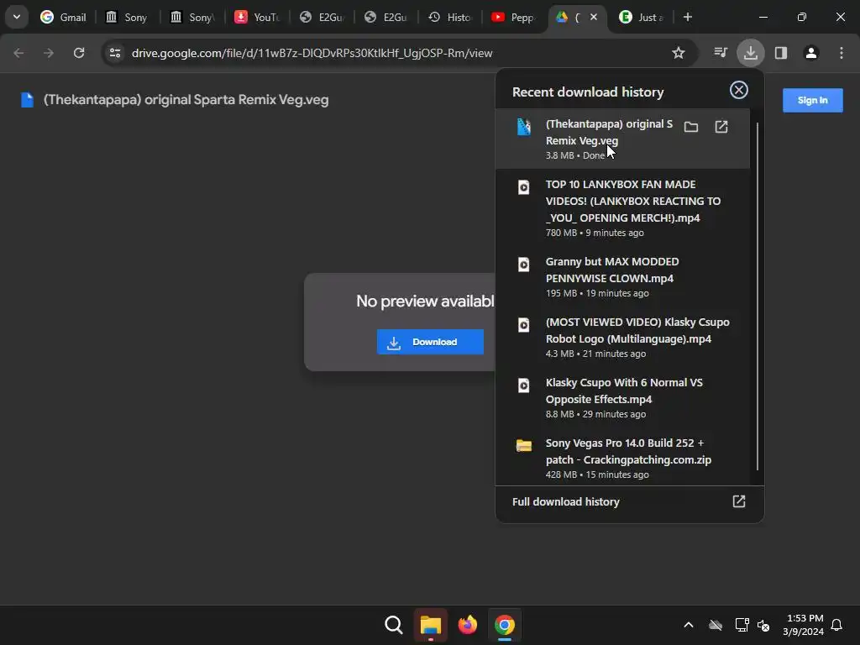Open downloaded (Thekantapapa) original Remix Veg.veg entry
The width and height of the screenshot is (860, 645).
pyautogui.click(x=622, y=139)
